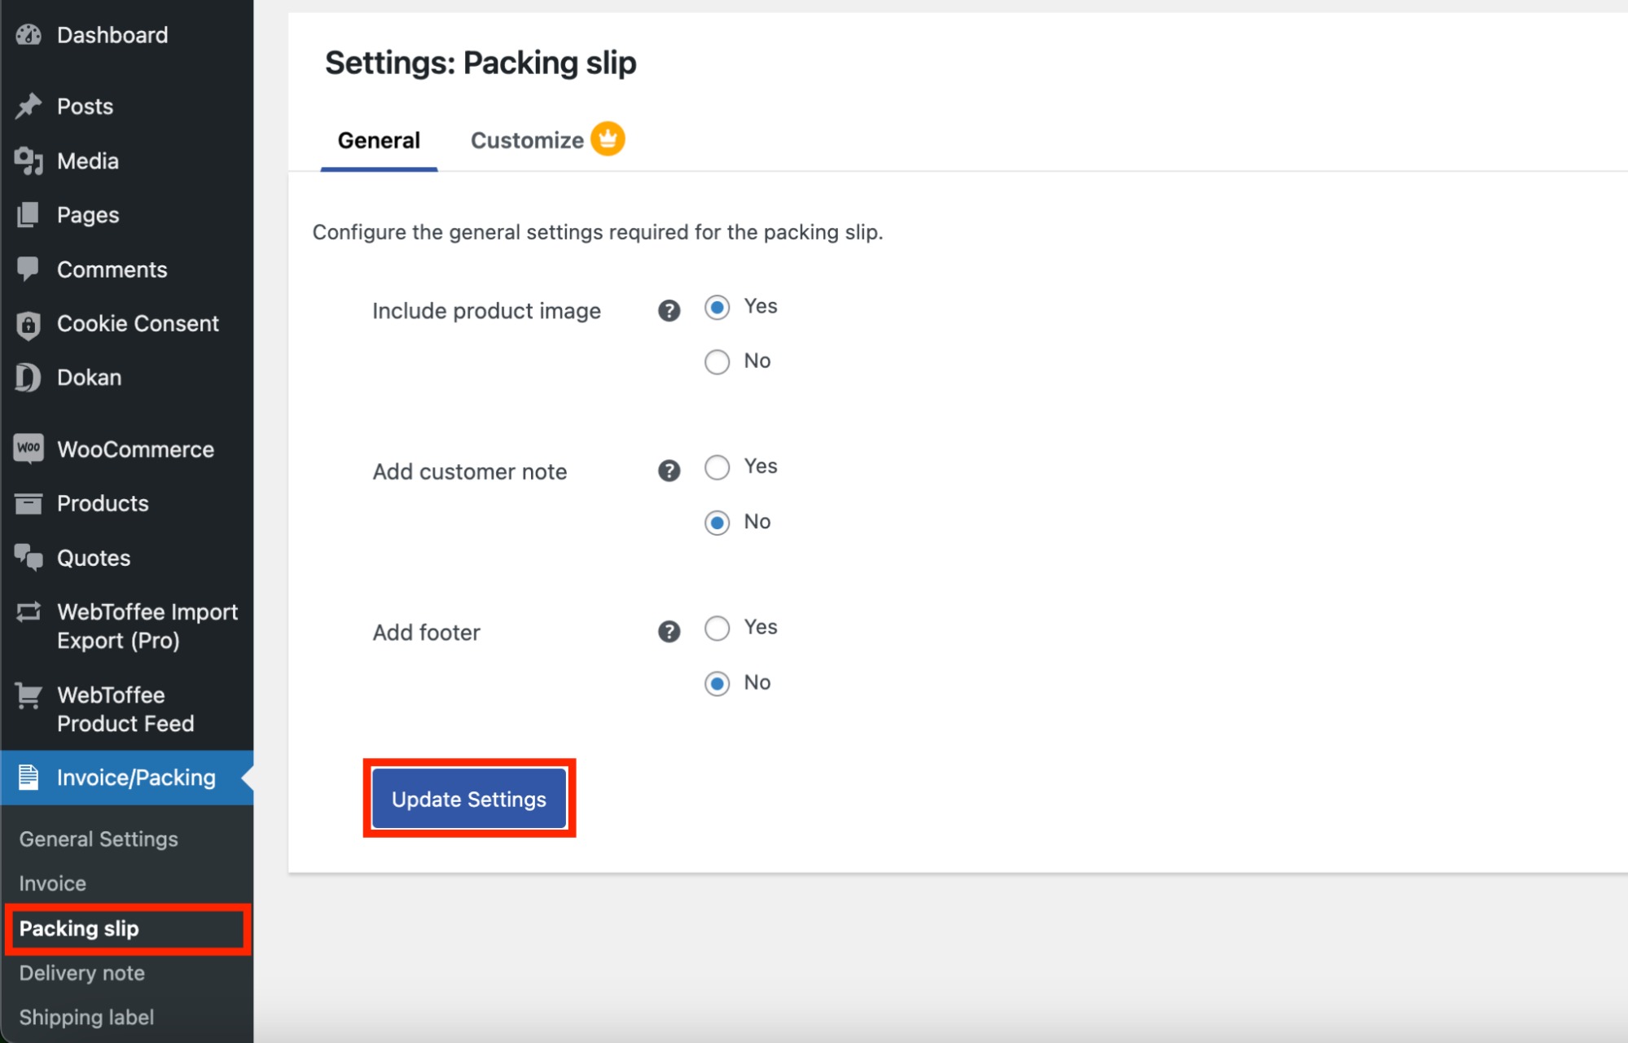The height and width of the screenshot is (1043, 1628).
Task: Open General Settings submenu
Action: click(x=97, y=839)
